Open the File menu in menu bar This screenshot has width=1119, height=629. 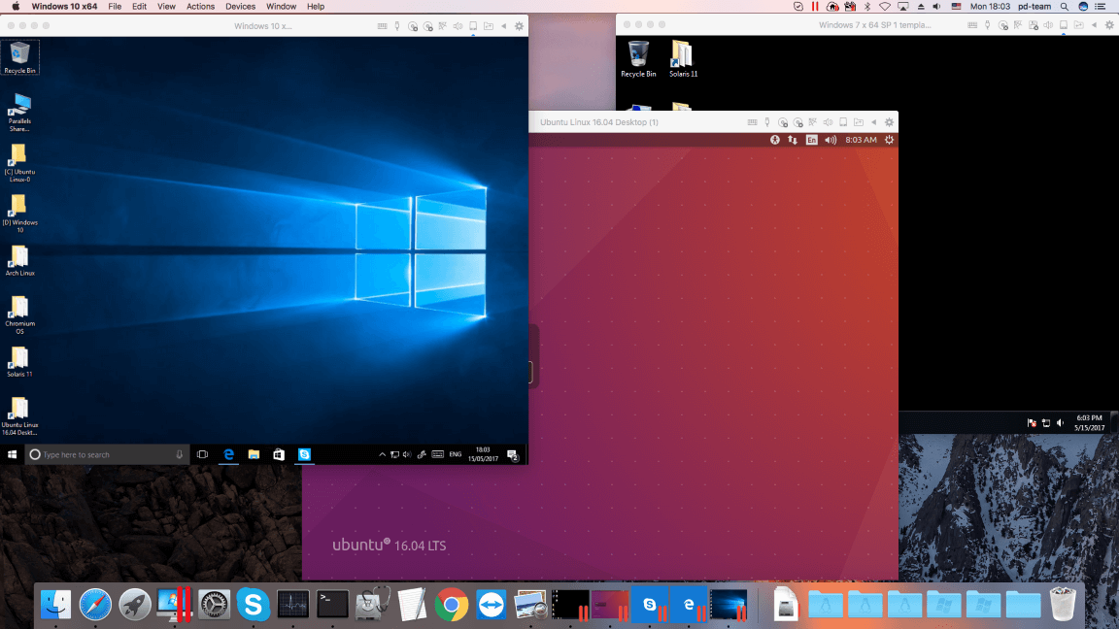(115, 7)
